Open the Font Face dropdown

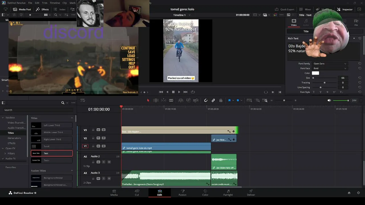click(x=330, y=68)
